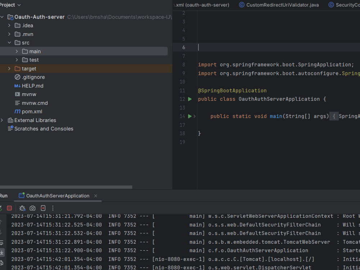Click the External Libraries icon
The image size is (360, 270).
(10, 120)
